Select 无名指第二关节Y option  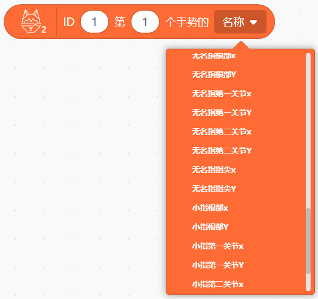tap(222, 151)
